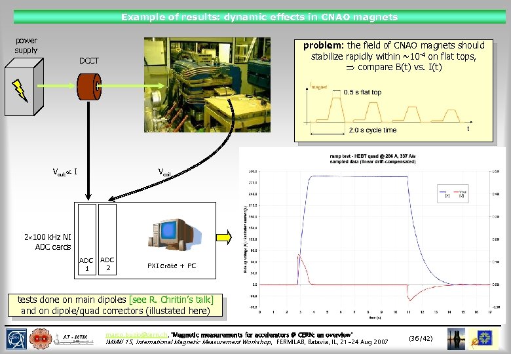Open the Fermilab building photo thumbnail

click(456, 339)
